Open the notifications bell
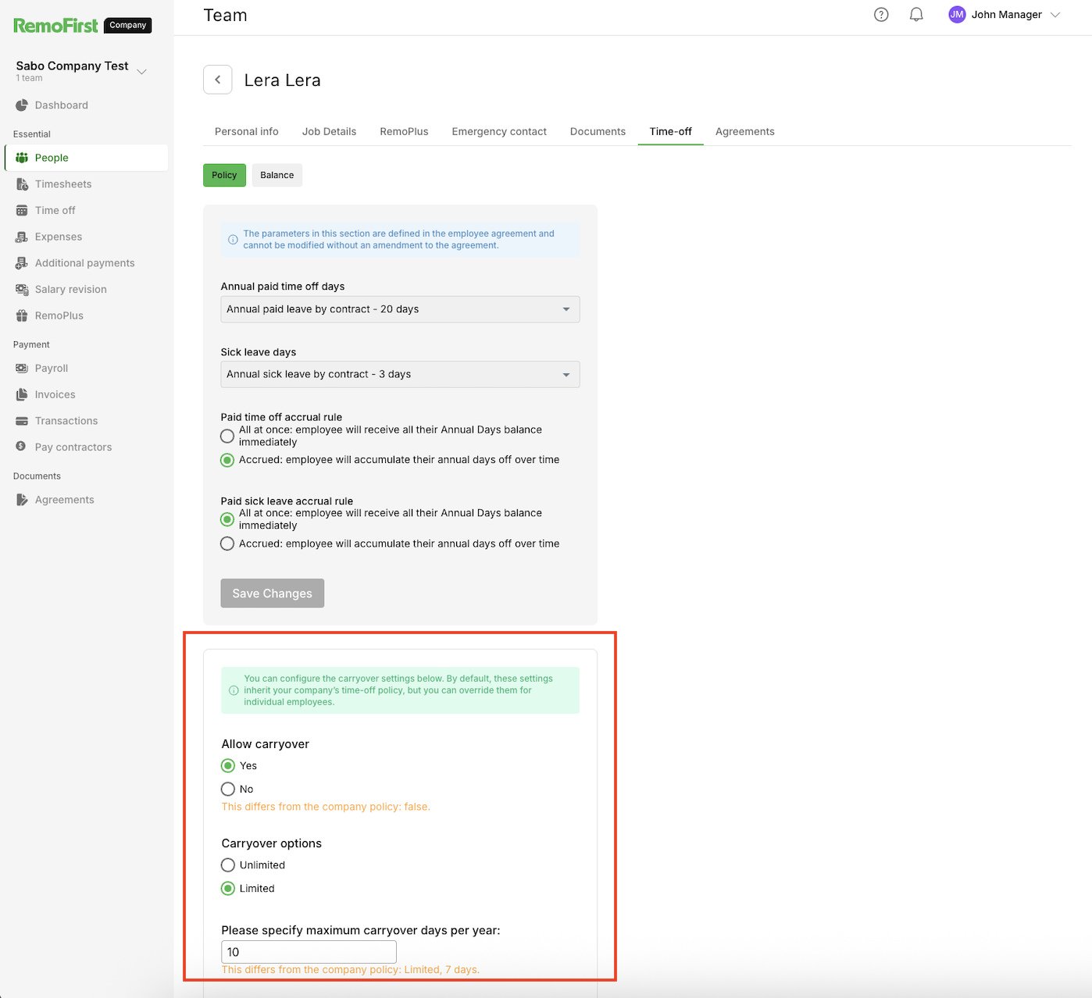Image resolution: width=1092 pixels, height=998 pixels. click(916, 15)
